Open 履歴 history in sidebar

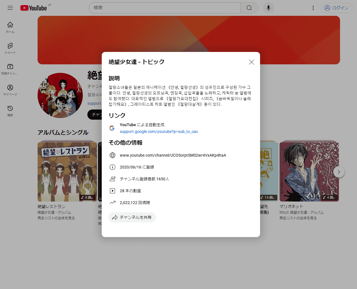click(x=10, y=111)
